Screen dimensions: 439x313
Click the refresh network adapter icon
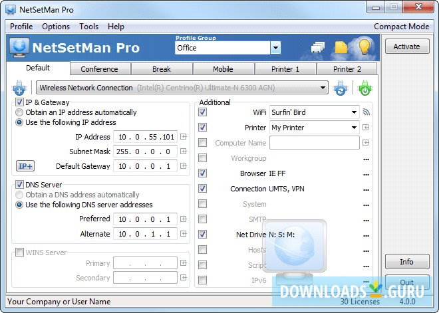click(341, 88)
